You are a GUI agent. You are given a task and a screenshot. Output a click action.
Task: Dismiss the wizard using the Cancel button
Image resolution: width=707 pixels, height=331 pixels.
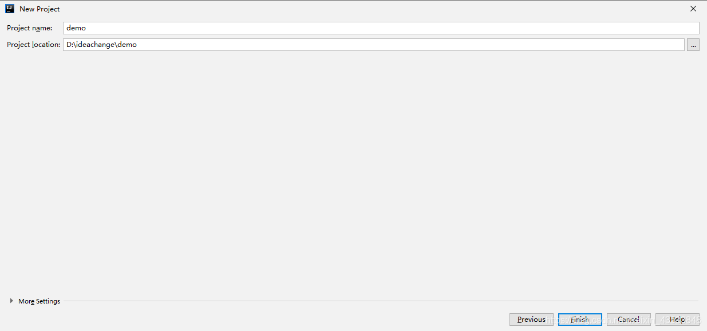629,320
